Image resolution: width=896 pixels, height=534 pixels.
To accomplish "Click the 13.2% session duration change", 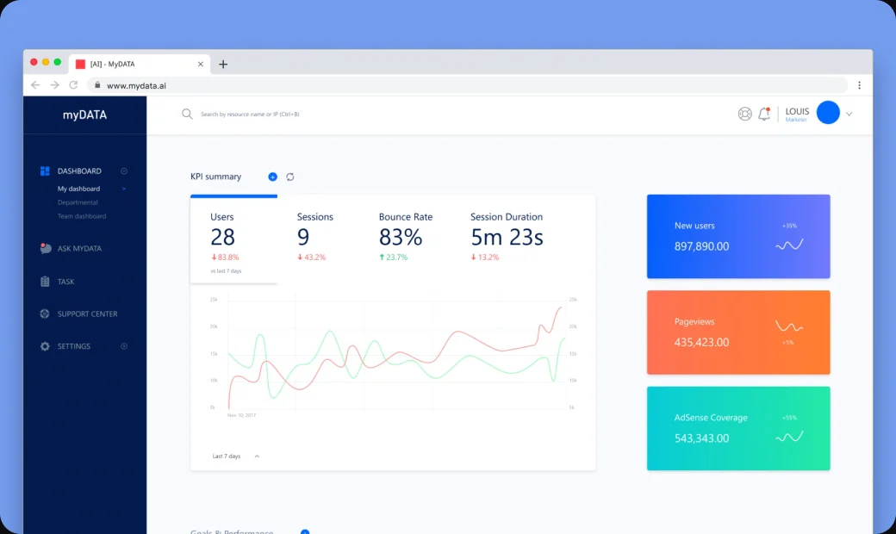I will pos(484,257).
